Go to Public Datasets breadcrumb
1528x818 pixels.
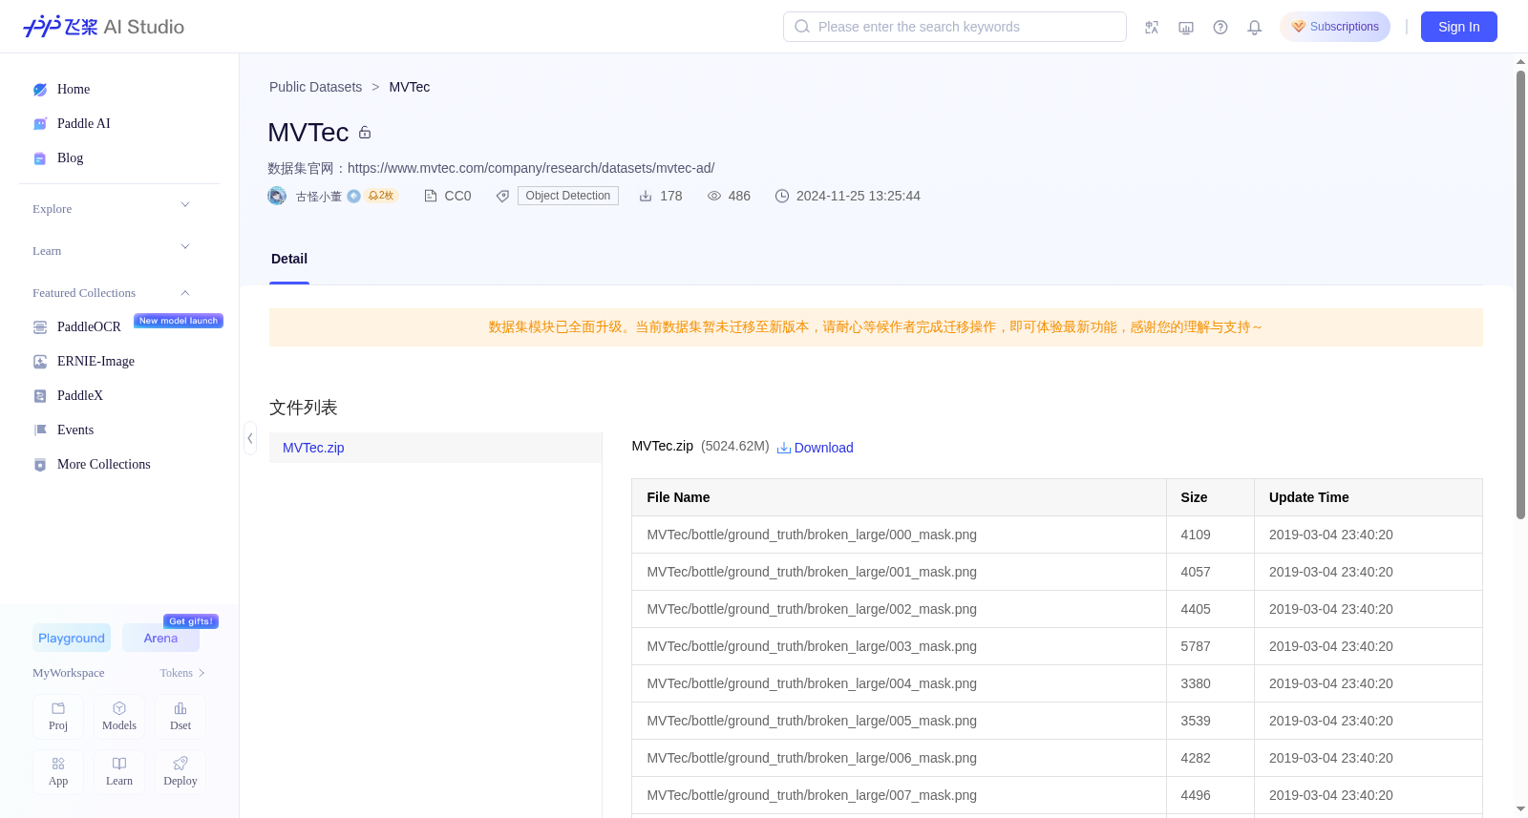point(315,87)
